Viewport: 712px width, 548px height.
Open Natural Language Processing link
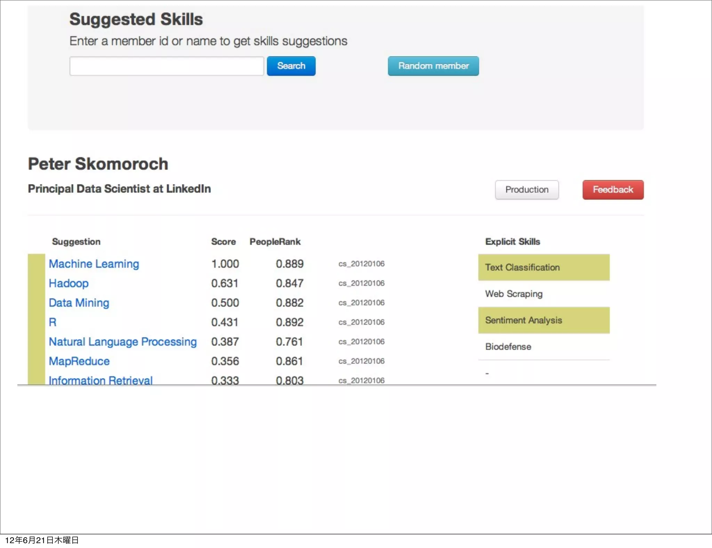[123, 342]
